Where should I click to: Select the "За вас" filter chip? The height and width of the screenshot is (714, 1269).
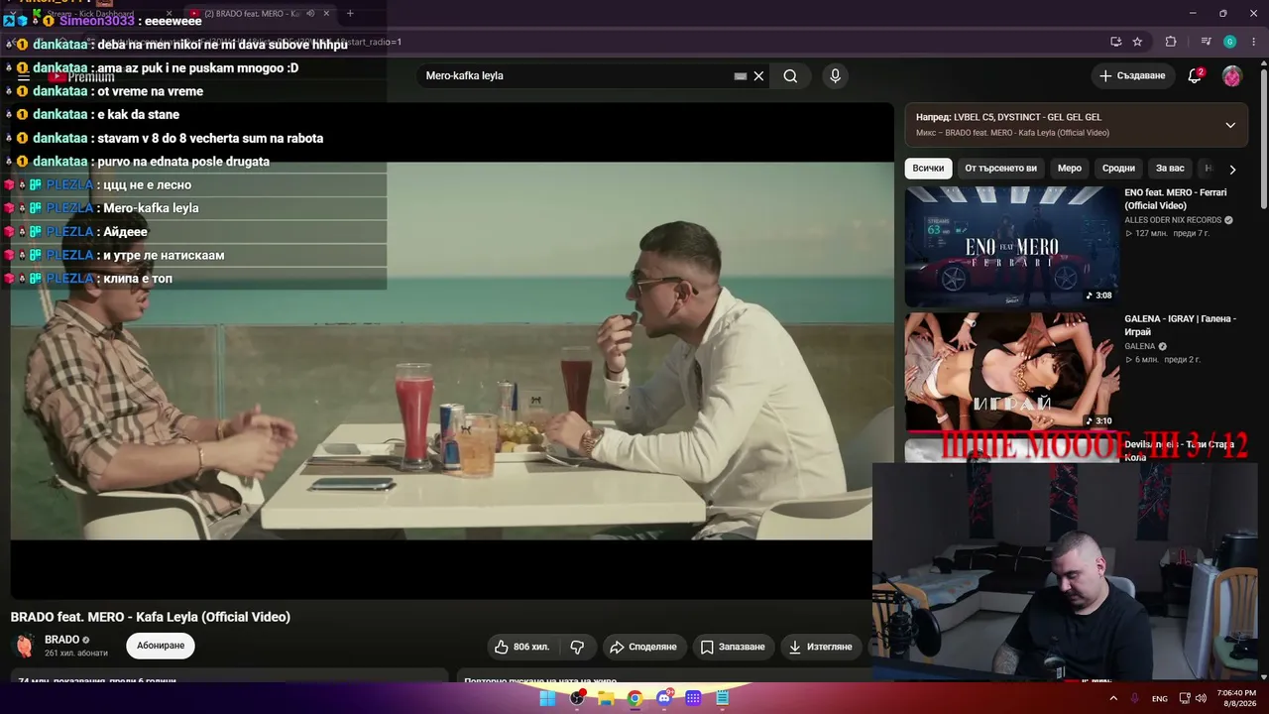pyautogui.click(x=1170, y=169)
